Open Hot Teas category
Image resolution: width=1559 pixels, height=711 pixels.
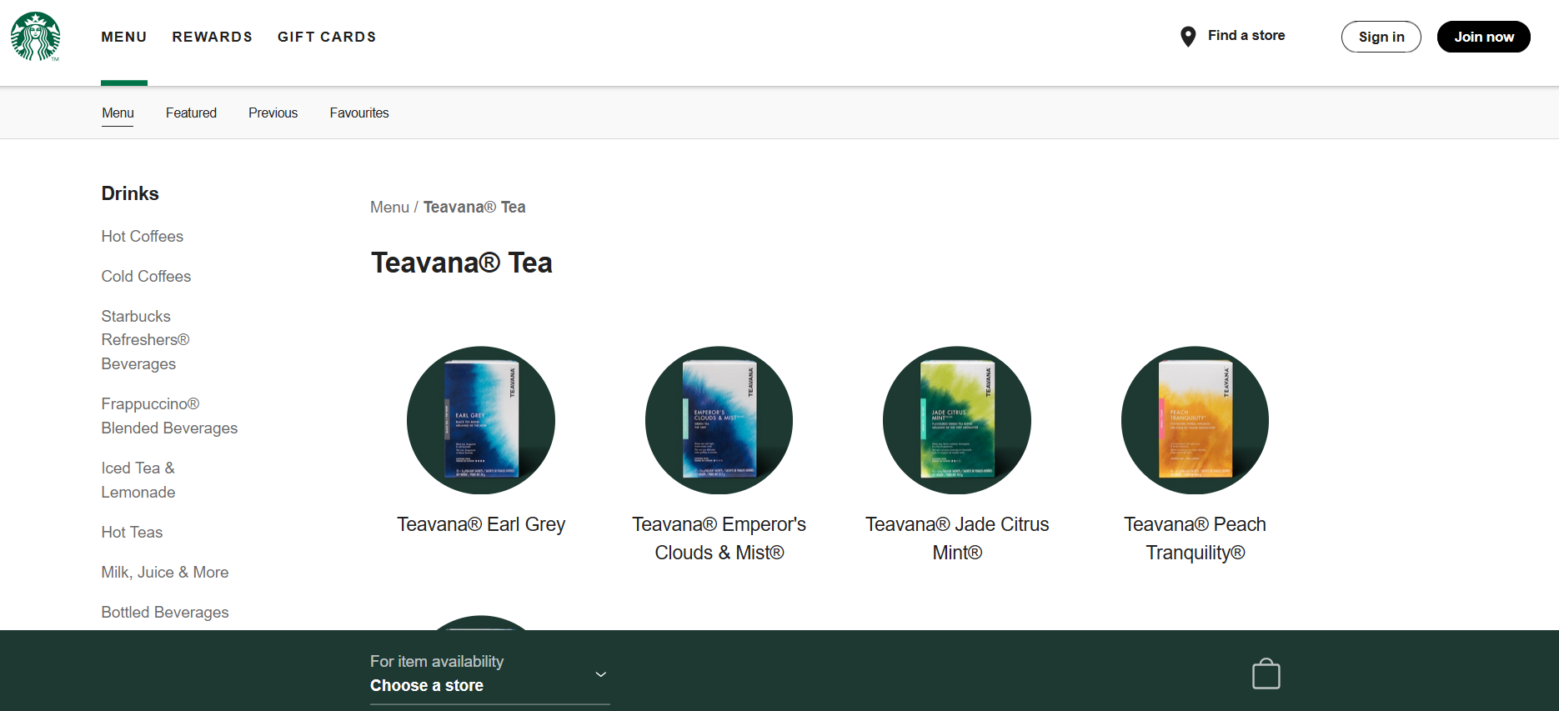click(132, 532)
